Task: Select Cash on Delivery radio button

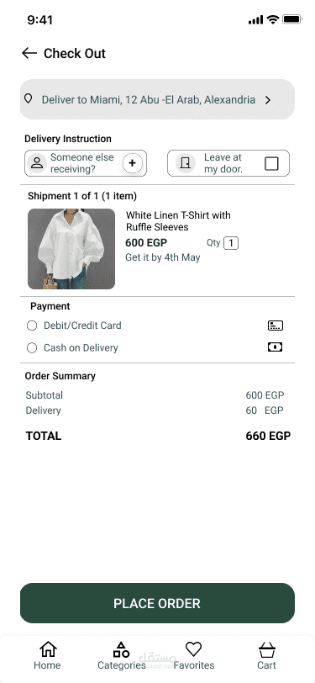Action: (32, 347)
